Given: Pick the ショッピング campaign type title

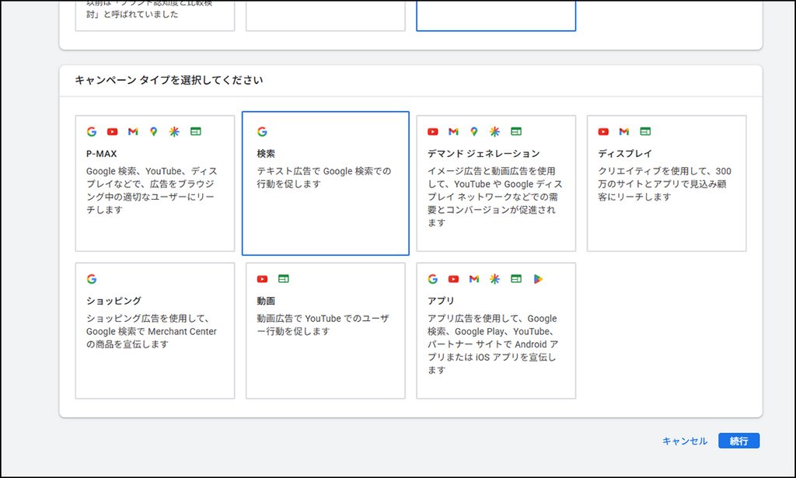Looking at the screenshot, I should (113, 300).
